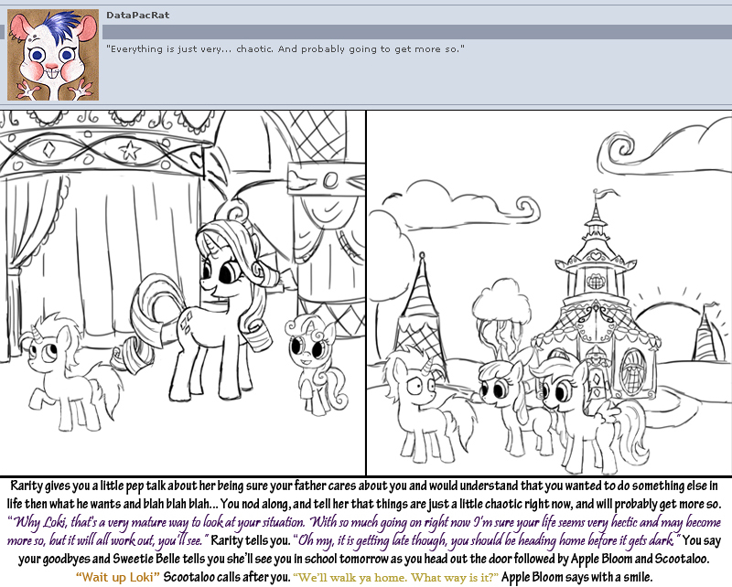
Task: Open DataPacRat's hamster avatar image
Action: point(53,55)
